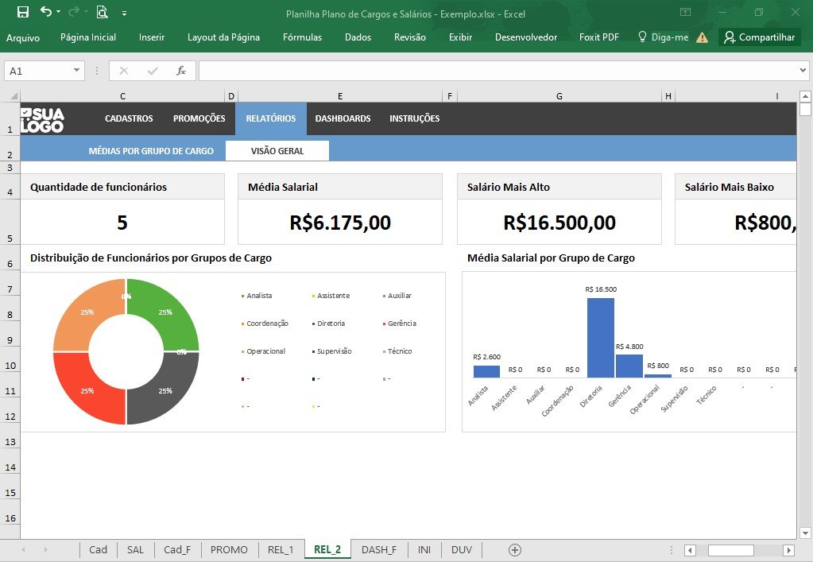Open the Inserir ribbon tab
Image resolution: width=813 pixels, height=562 pixels.
[x=152, y=37]
